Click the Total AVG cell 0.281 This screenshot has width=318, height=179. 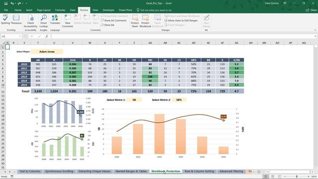[73, 91]
